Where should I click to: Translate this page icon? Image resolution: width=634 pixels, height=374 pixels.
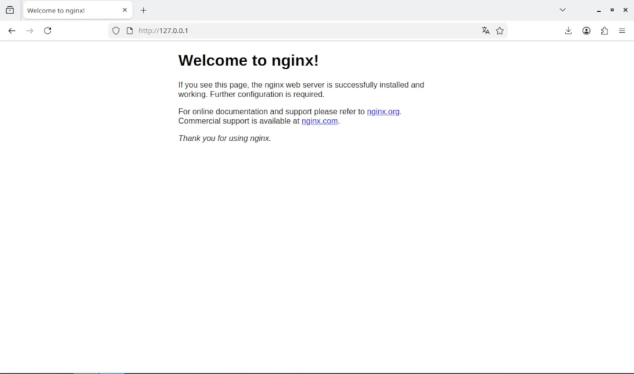point(485,31)
